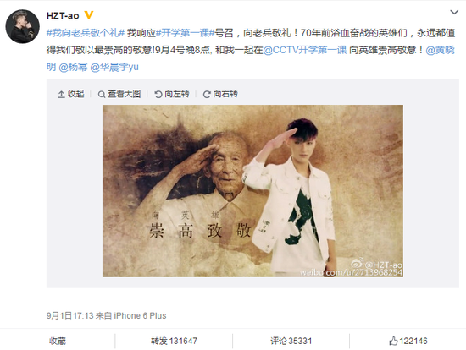Viewport: 466px width, 350px height.
Task: Click 收藏 to favorite the post
Action: tap(58, 341)
